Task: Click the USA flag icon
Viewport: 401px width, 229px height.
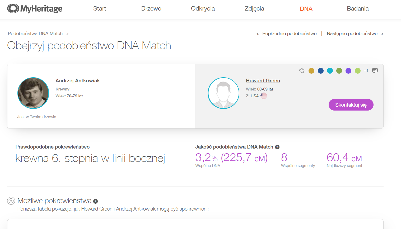Action: 263,96
